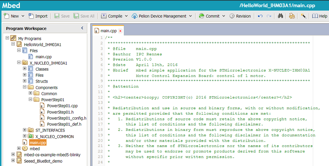Click the magic wand Format icon
This screenshot has width=329, height=166.
(303, 16)
